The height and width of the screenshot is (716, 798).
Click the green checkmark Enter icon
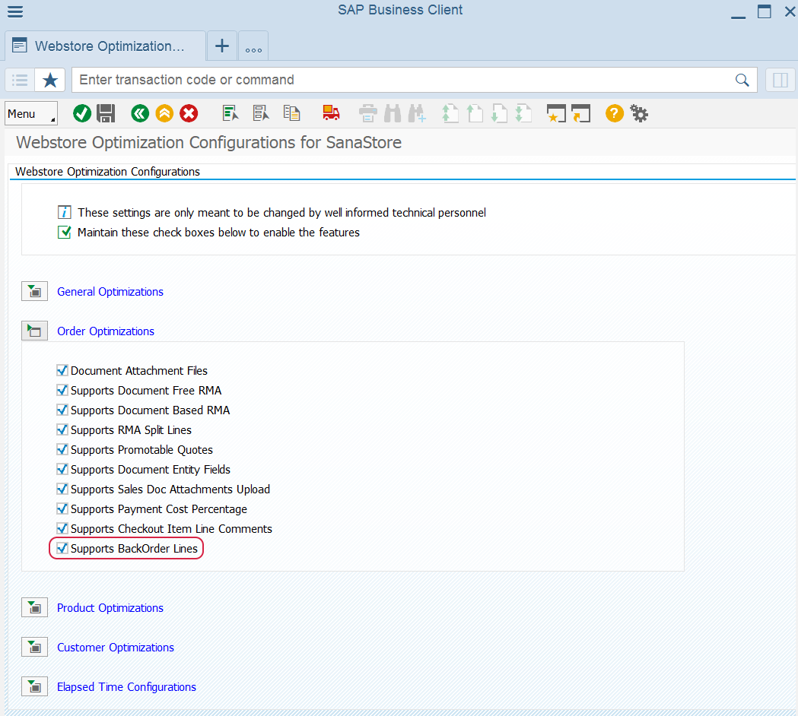pos(82,113)
